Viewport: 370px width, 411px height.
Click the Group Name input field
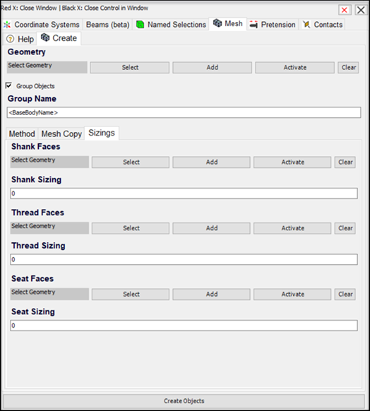point(184,113)
